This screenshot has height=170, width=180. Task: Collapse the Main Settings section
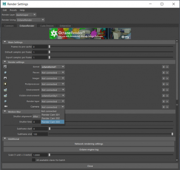pos(5,42)
